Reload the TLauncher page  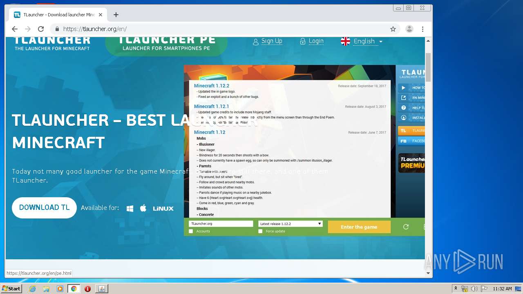click(41, 29)
